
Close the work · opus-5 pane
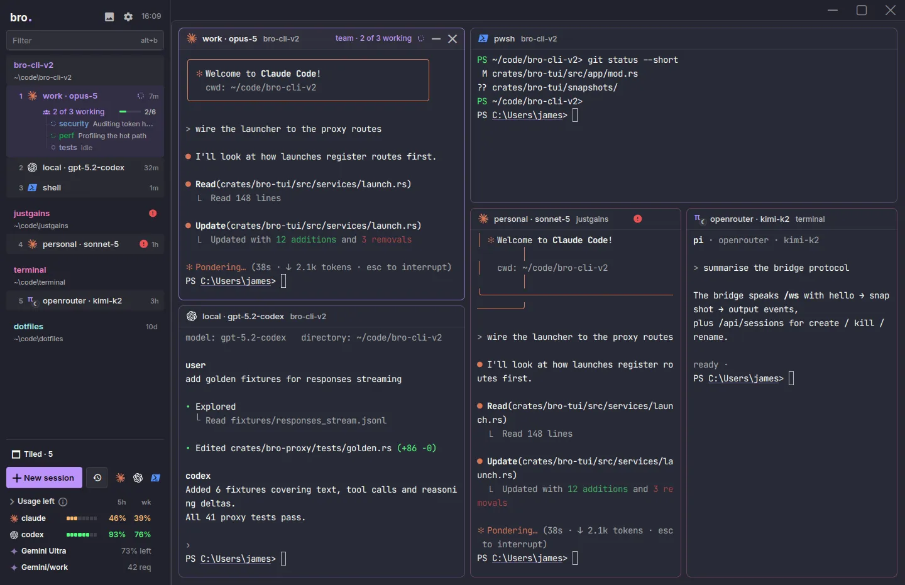point(452,39)
